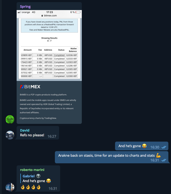This screenshot has height=194, width=171.
Task: Click the OK hand emojis in roberto's message
Action: pos(31,187)
